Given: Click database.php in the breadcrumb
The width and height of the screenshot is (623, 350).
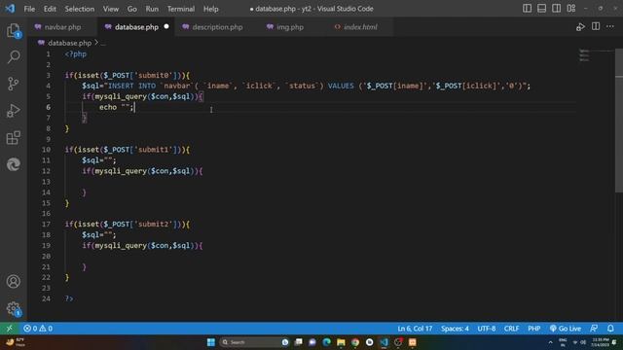Looking at the screenshot, I should pos(69,43).
